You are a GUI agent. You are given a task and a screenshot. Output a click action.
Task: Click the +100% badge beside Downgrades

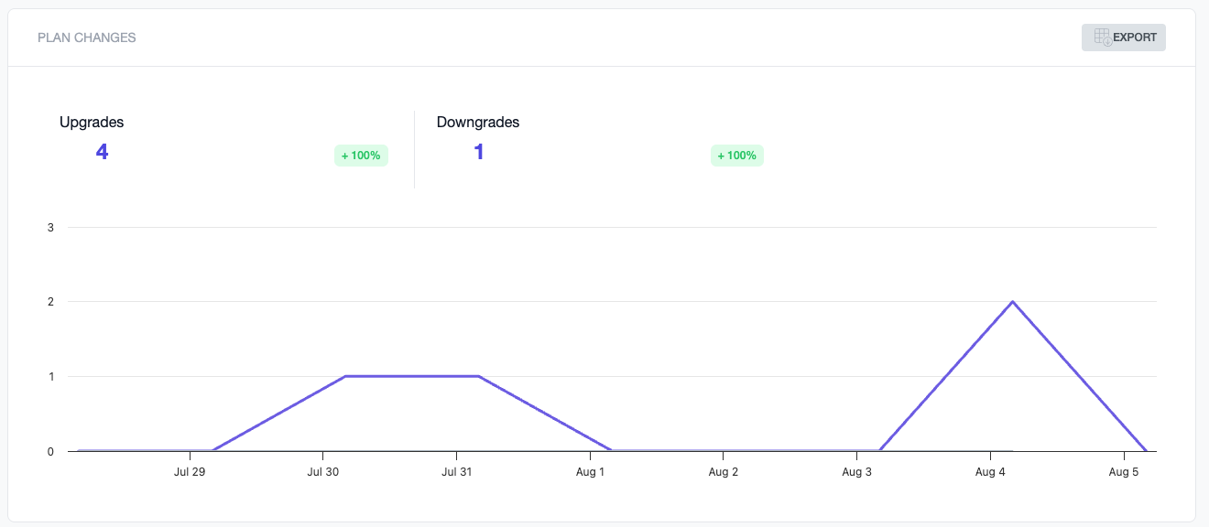[736, 156]
